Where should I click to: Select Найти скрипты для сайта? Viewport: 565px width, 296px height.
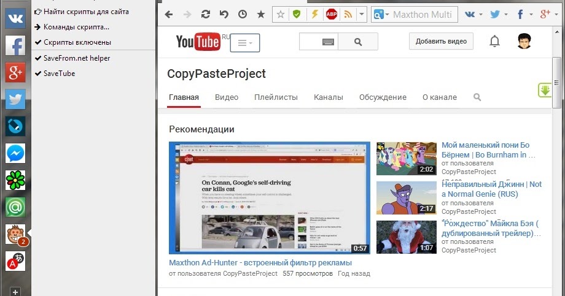pyautogui.click(x=82, y=12)
